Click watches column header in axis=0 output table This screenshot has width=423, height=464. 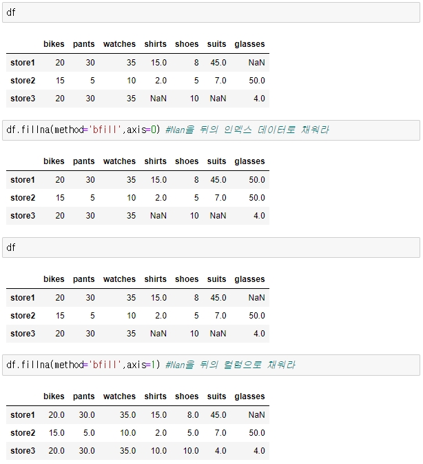tap(119, 161)
